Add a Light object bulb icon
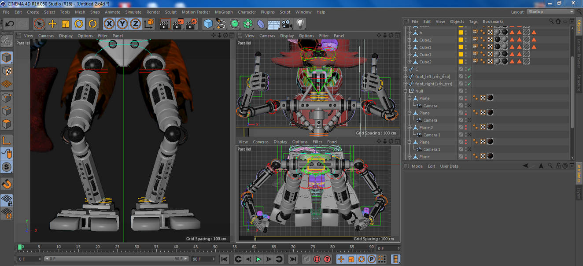Viewport: 583px width, 266px height. 300,24
